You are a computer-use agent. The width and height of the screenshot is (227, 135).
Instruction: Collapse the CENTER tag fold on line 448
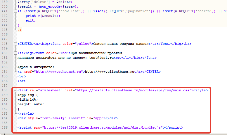(x=15, y=44)
